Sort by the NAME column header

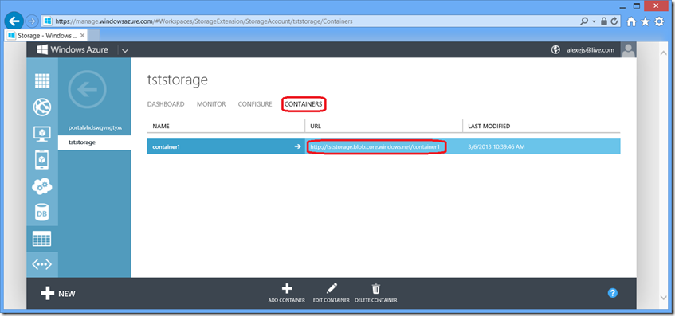click(161, 126)
